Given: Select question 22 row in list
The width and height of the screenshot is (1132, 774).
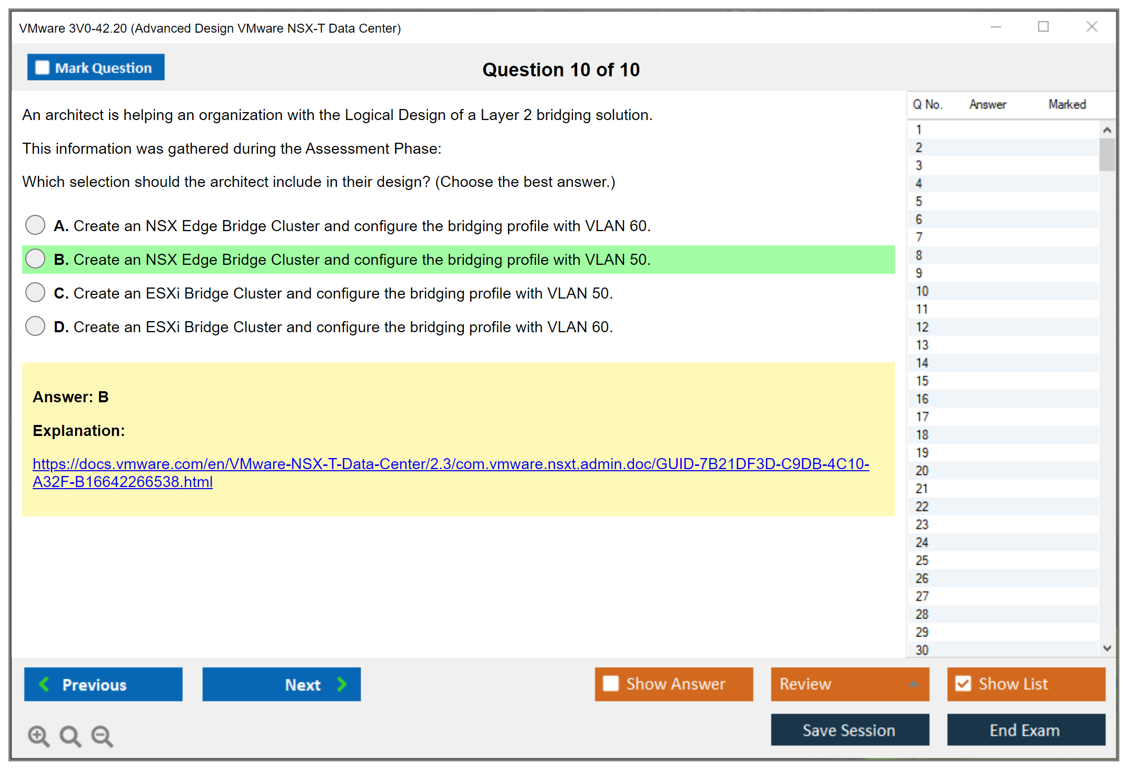Looking at the screenshot, I should pos(922,507).
